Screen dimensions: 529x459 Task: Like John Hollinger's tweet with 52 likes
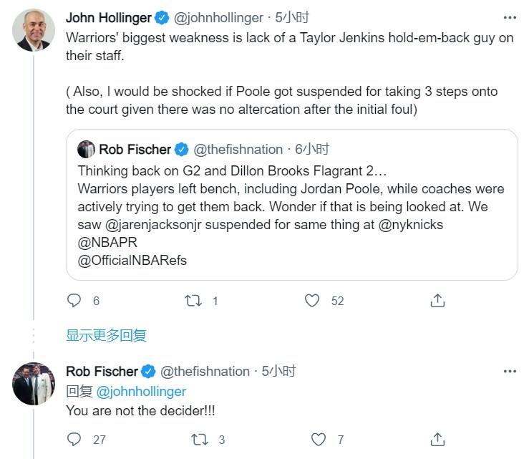click(x=311, y=300)
